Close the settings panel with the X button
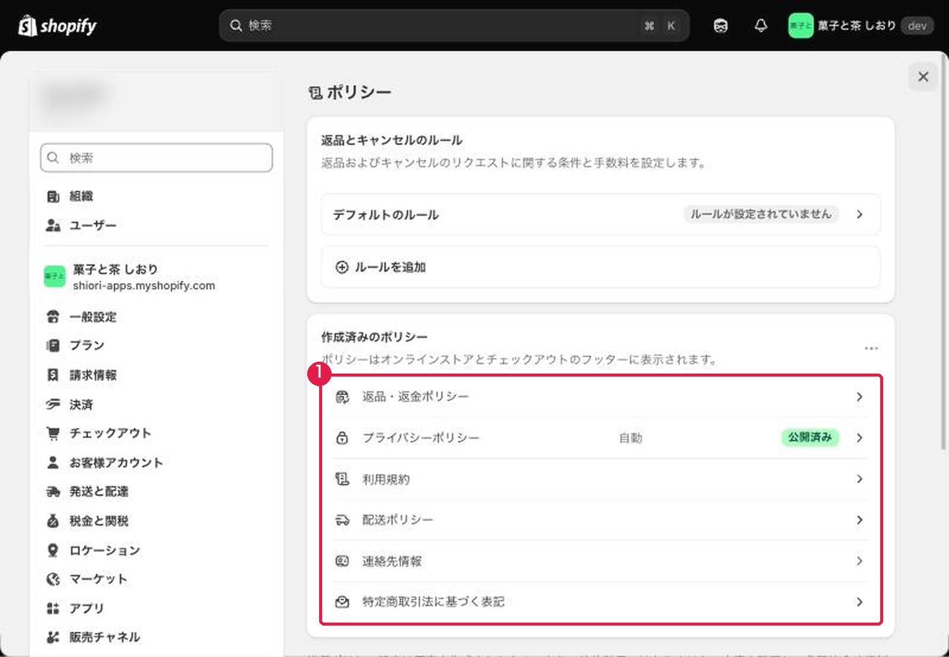This screenshot has width=949, height=657. coord(923,76)
